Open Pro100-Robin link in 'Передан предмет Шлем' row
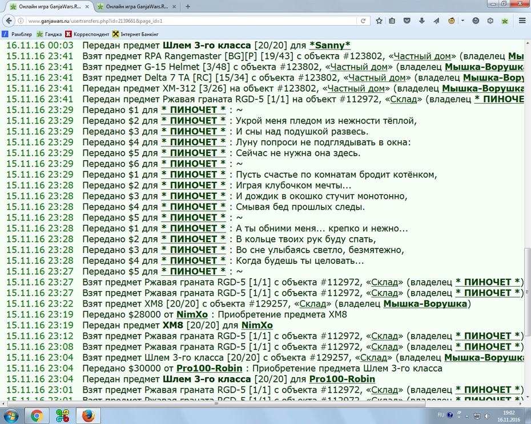Image resolution: width=531 pixels, height=424 pixels. [x=343, y=380]
